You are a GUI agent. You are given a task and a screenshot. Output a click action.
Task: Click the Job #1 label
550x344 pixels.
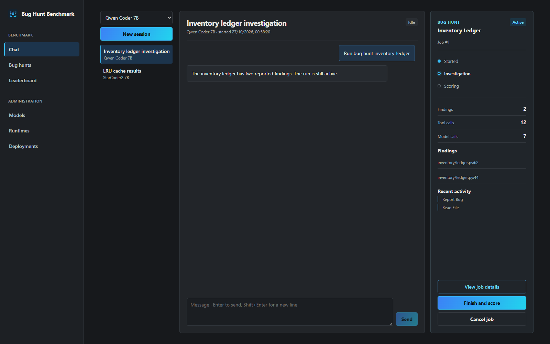(443, 42)
